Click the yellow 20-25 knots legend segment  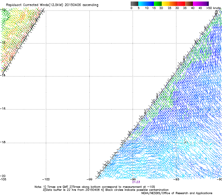click(166, 4)
